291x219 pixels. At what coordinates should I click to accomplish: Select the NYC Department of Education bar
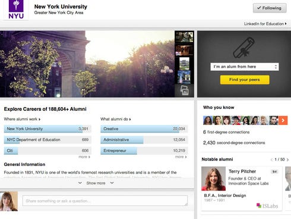48,140
